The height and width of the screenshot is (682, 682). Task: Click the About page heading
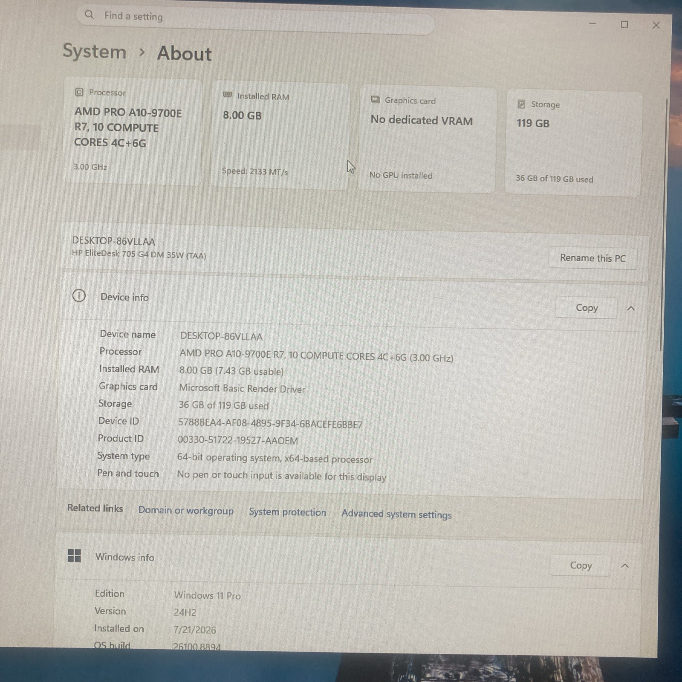[x=184, y=54]
